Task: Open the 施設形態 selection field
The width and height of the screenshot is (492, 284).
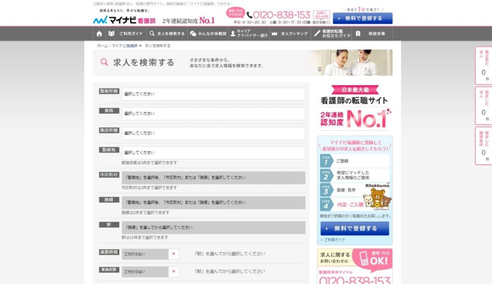Action: 213,133
